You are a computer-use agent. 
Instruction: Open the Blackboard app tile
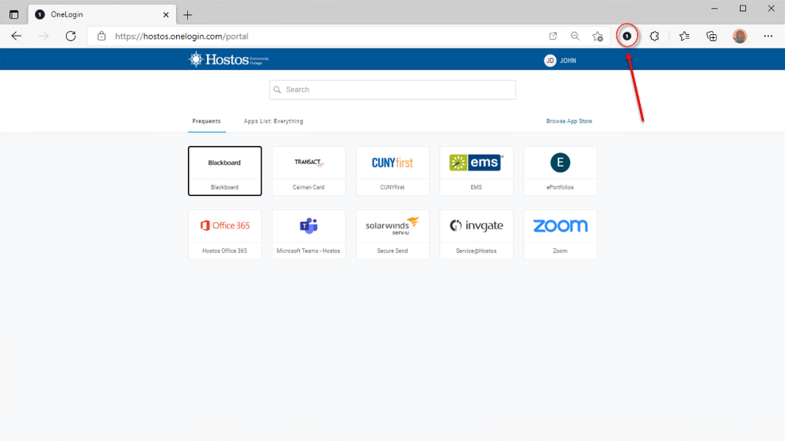pos(224,171)
